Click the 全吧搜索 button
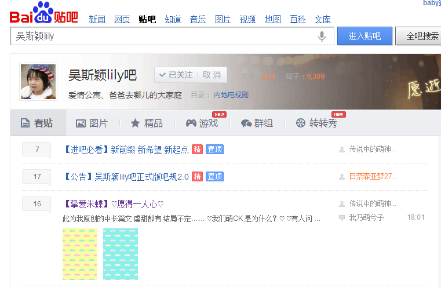Image resolution: width=441 pixels, height=288 pixels. pos(419,36)
